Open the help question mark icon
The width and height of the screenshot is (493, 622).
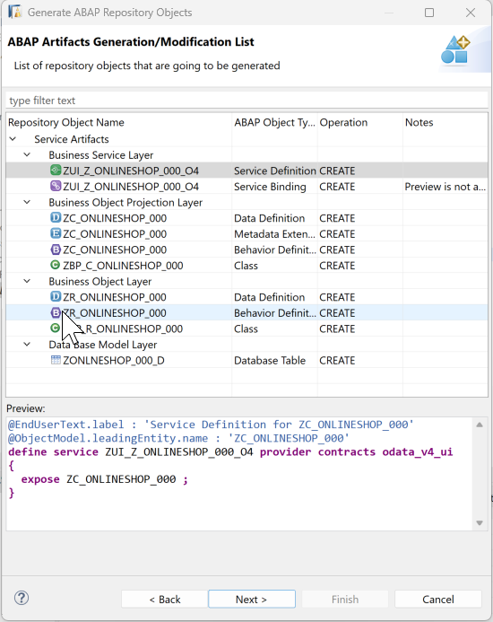22,598
